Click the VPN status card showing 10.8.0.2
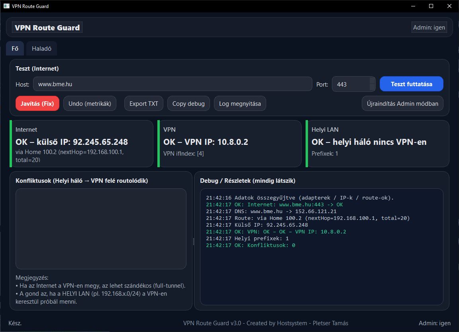 click(x=229, y=143)
